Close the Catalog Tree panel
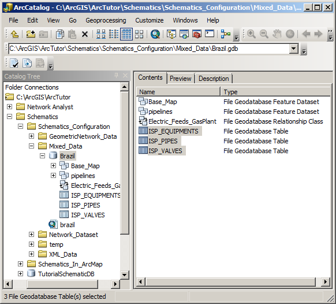336x304 pixels. tap(125, 76)
